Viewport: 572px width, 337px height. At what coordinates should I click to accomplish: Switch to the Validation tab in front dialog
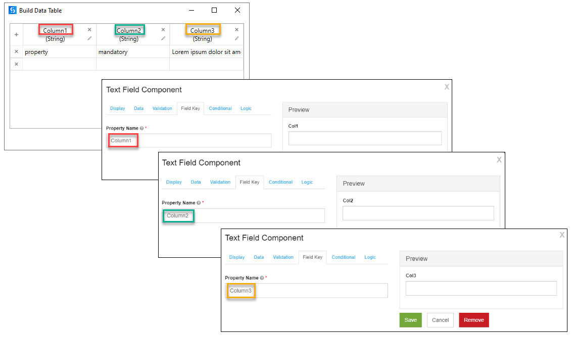(283, 257)
